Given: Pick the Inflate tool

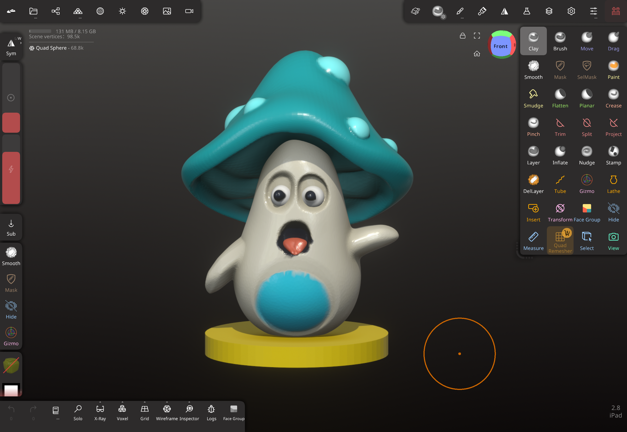Looking at the screenshot, I should point(560,155).
